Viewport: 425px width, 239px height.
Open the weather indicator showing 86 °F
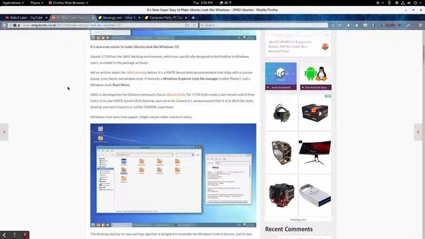(226, 3)
